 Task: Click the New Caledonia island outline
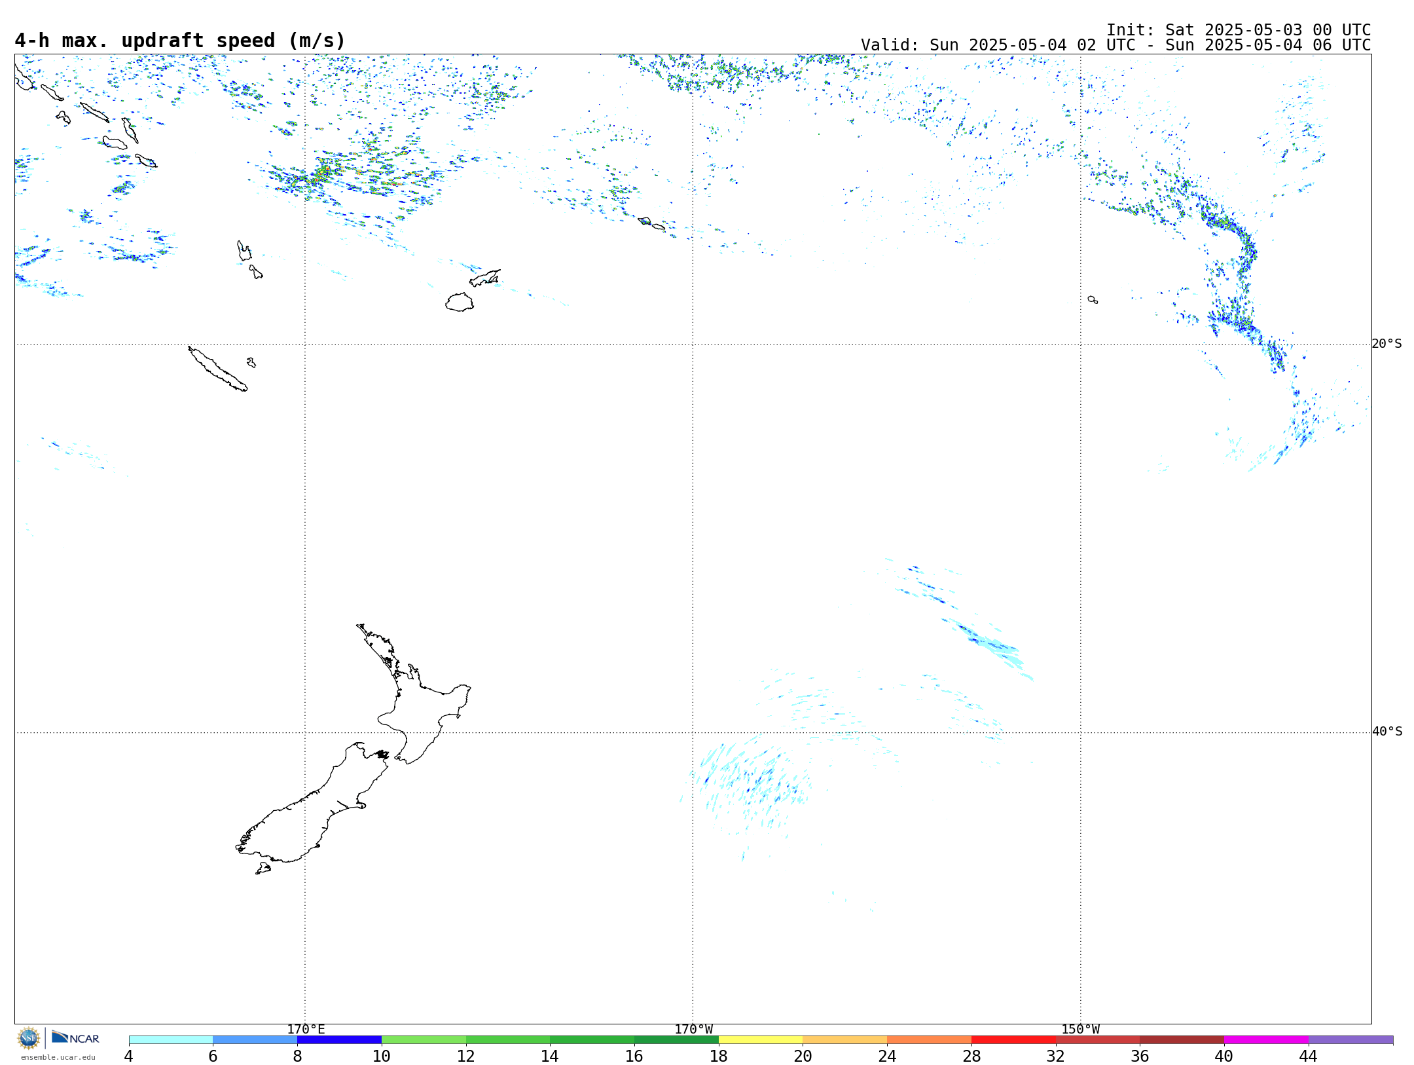click(x=218, y=369)
